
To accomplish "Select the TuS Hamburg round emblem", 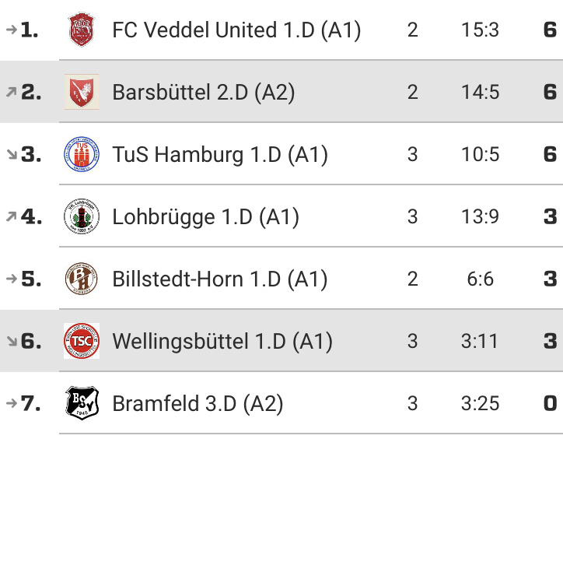I will tap(82, 154).
